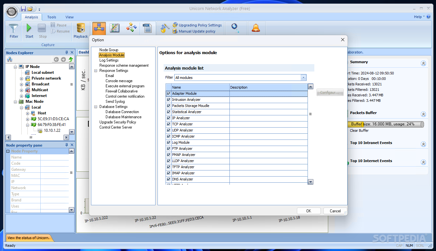The width and height of the screenshot is (436, 251).
Task: Pin the Nodes Explorer panel
Action: click(67, 53)
